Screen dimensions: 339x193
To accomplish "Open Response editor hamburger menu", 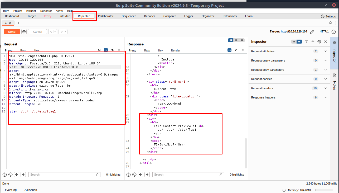I will (x=243, y=50).
